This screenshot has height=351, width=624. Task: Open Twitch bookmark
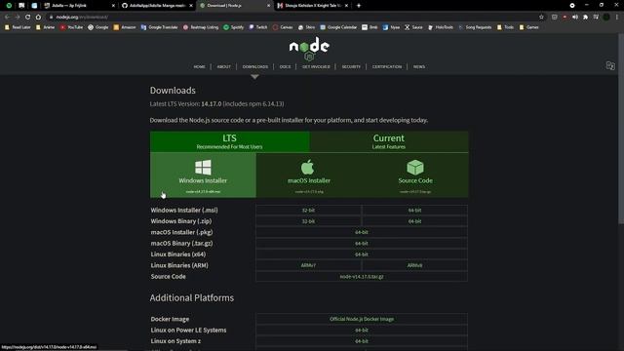[258, 27]
